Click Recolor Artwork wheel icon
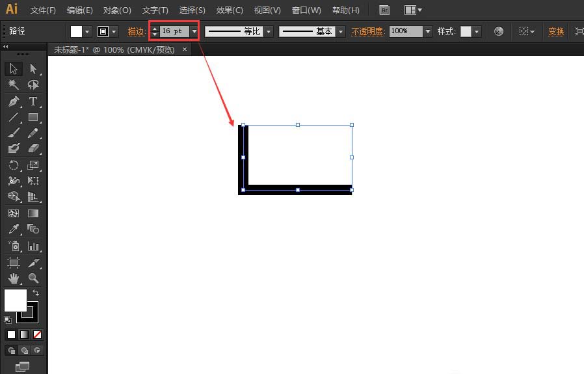Viewport: 584px width, 374px height. (x=499, y=31)
